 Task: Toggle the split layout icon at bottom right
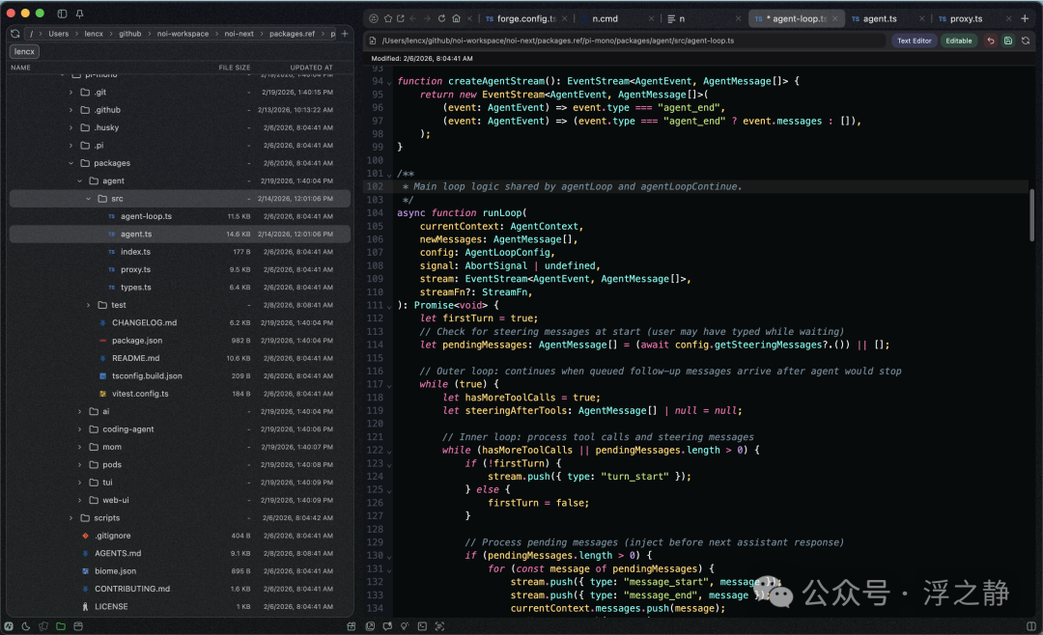point(1031,626)
